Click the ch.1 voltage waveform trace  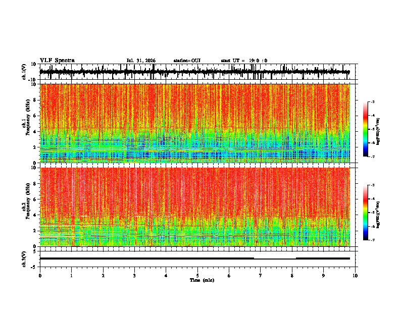[x=194, y=72]
